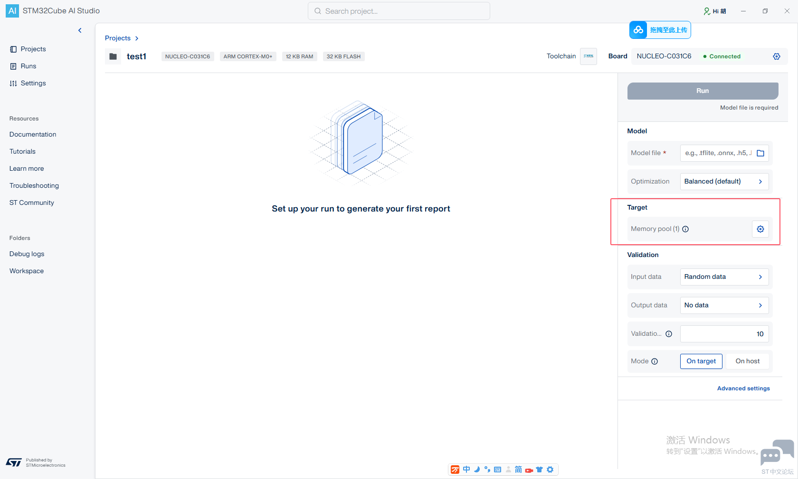Open the Debug logs folder
The image size is (798, 479).
[27, 254]
